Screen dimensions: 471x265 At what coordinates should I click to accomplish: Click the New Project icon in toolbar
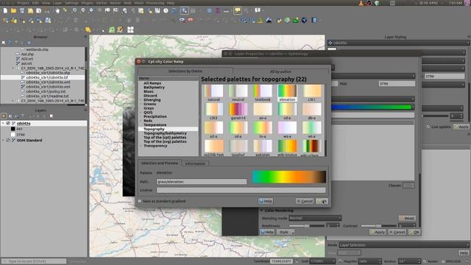click(x=5, y=11)
